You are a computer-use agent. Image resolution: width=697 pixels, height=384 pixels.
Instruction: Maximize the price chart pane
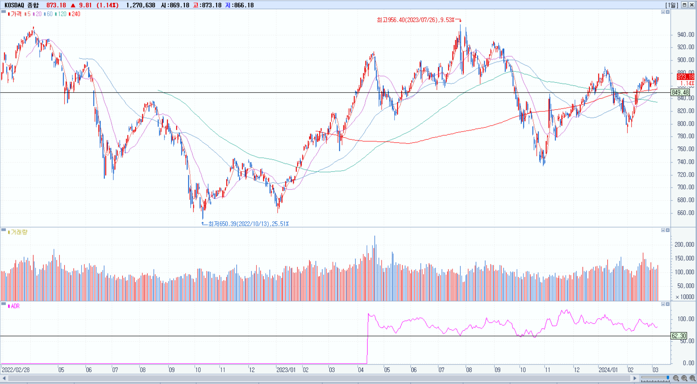pos(663,12)
